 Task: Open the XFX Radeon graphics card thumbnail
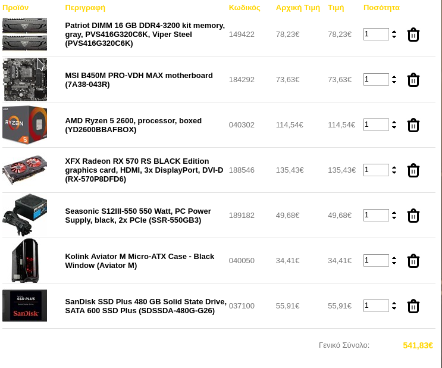coord(25,170)
